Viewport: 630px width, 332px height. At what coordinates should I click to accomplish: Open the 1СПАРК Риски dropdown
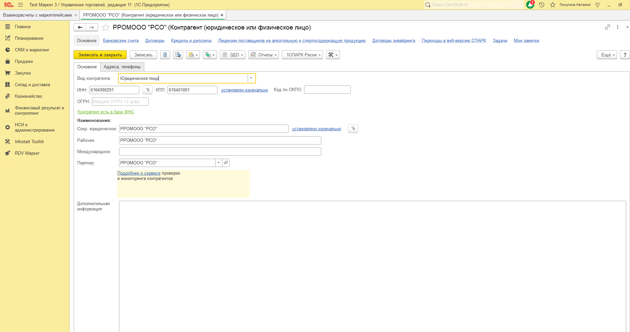pos(302,55)
